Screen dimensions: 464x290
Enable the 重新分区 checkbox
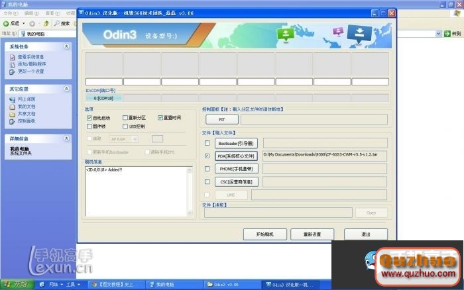(x=125, y=118)
